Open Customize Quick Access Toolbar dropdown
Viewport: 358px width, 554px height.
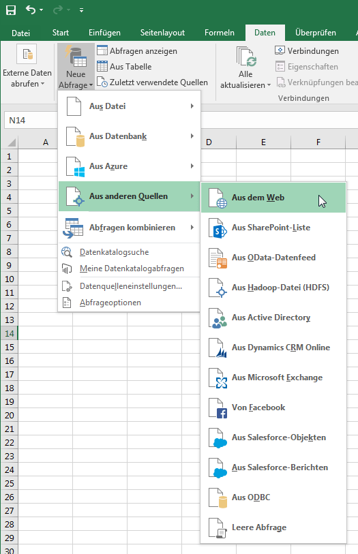coord(81,10)
